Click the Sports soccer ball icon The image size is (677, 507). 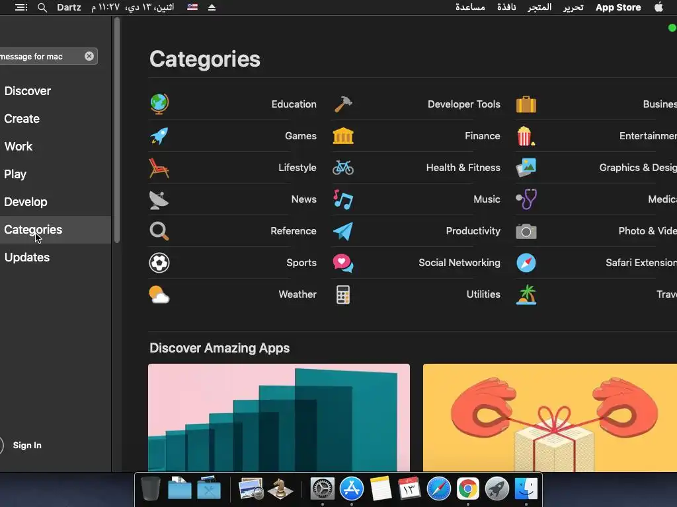(x=159, y=263)
